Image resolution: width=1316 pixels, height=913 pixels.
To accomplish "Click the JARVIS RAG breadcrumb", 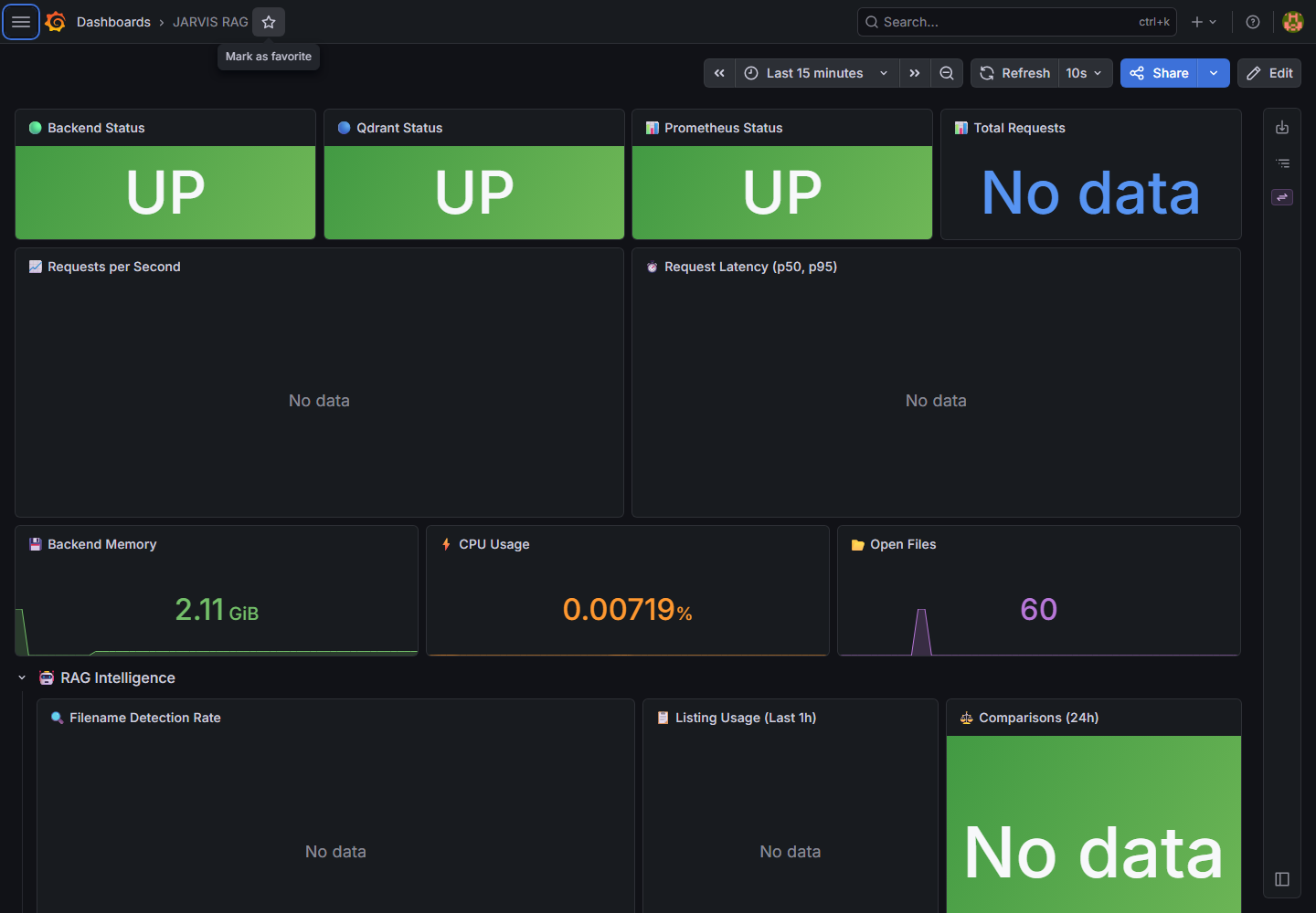I will 210,22.
